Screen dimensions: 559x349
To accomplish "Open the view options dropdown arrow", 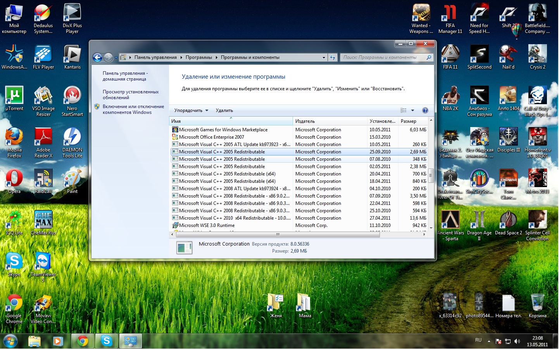I will (x=412, y=110).
